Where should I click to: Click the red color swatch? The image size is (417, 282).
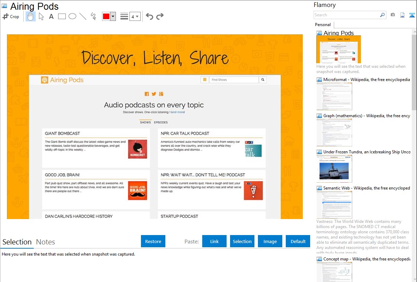(106, 16)
